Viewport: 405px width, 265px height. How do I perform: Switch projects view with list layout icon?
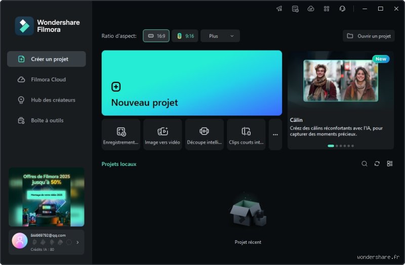[390, 163]
